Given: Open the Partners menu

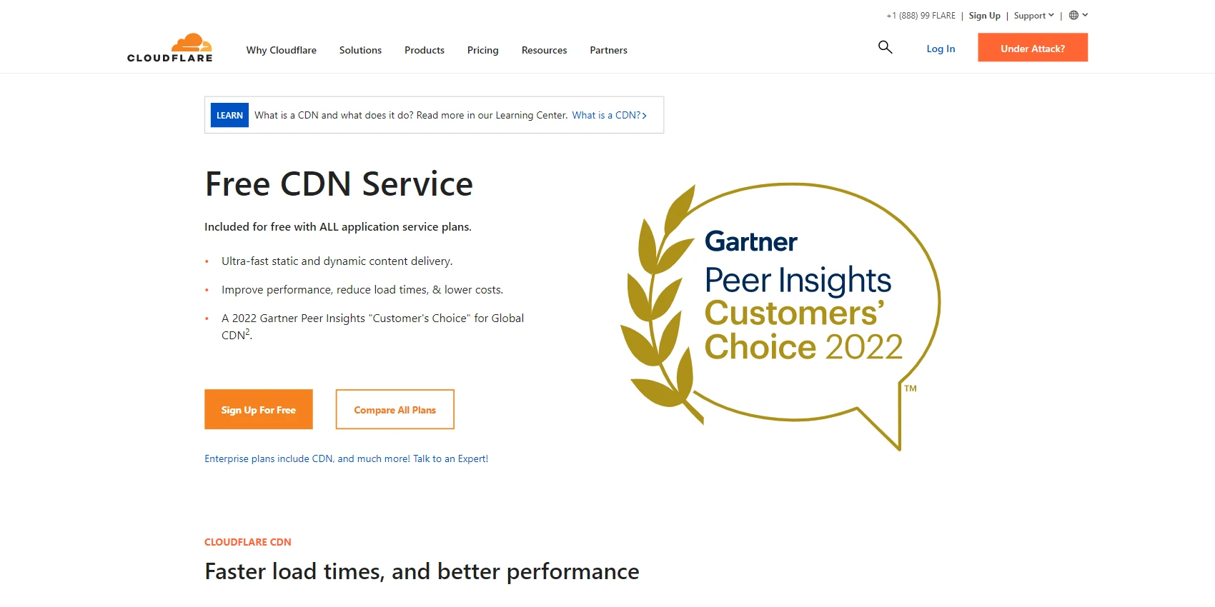Looking at the screenshot, I should coord(608,50).
